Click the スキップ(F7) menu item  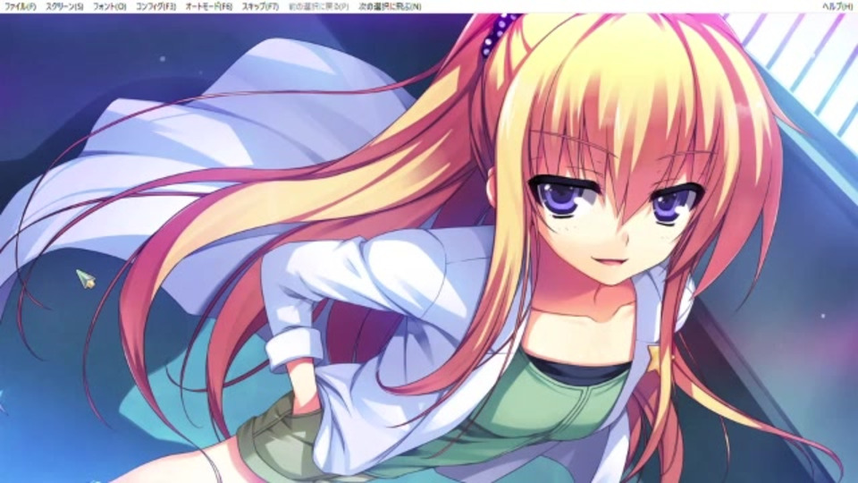tap(260, 6)
